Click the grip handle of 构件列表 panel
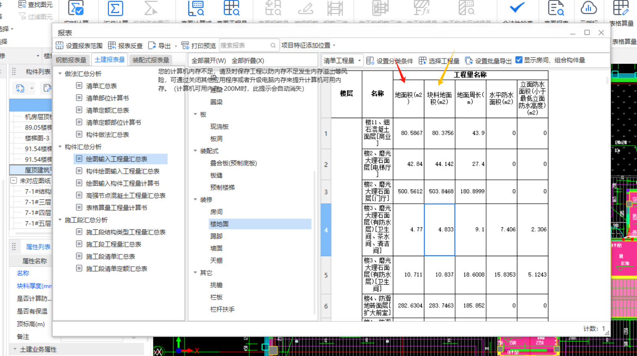Image resolution: width=637 pixels, height=356 pixels. (x=14, y=71)
